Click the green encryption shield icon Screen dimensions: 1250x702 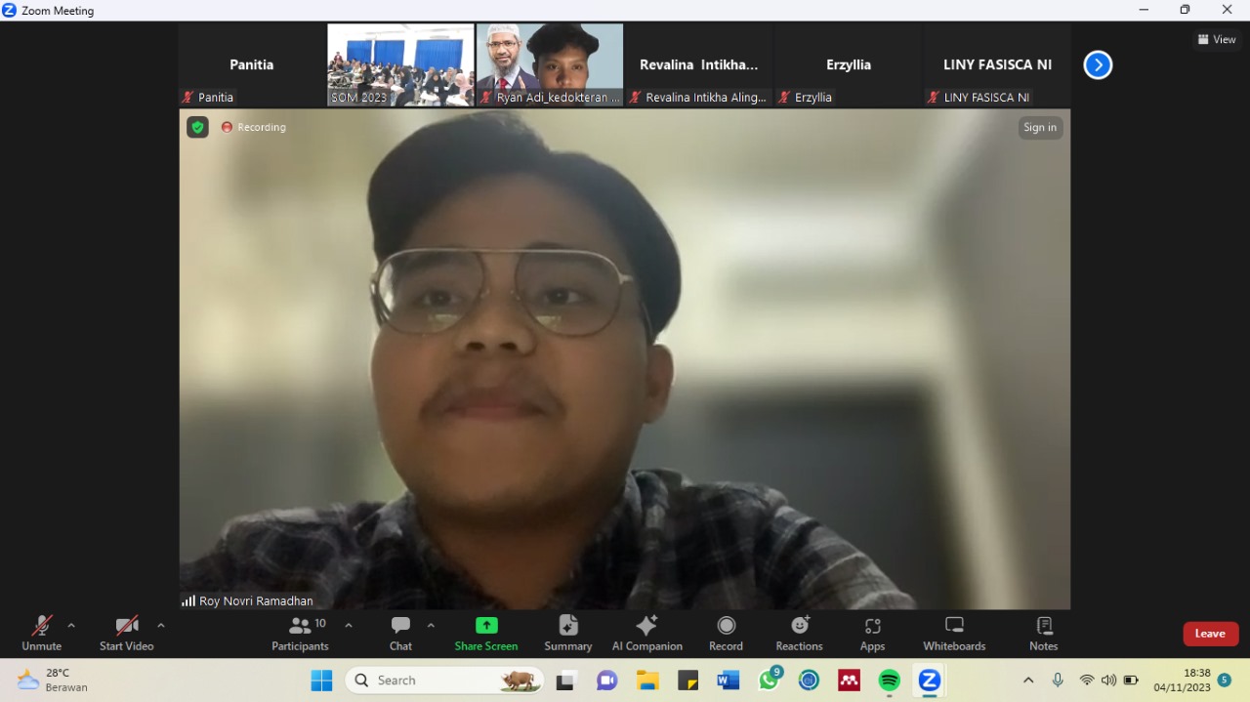[x=198, y=127]
